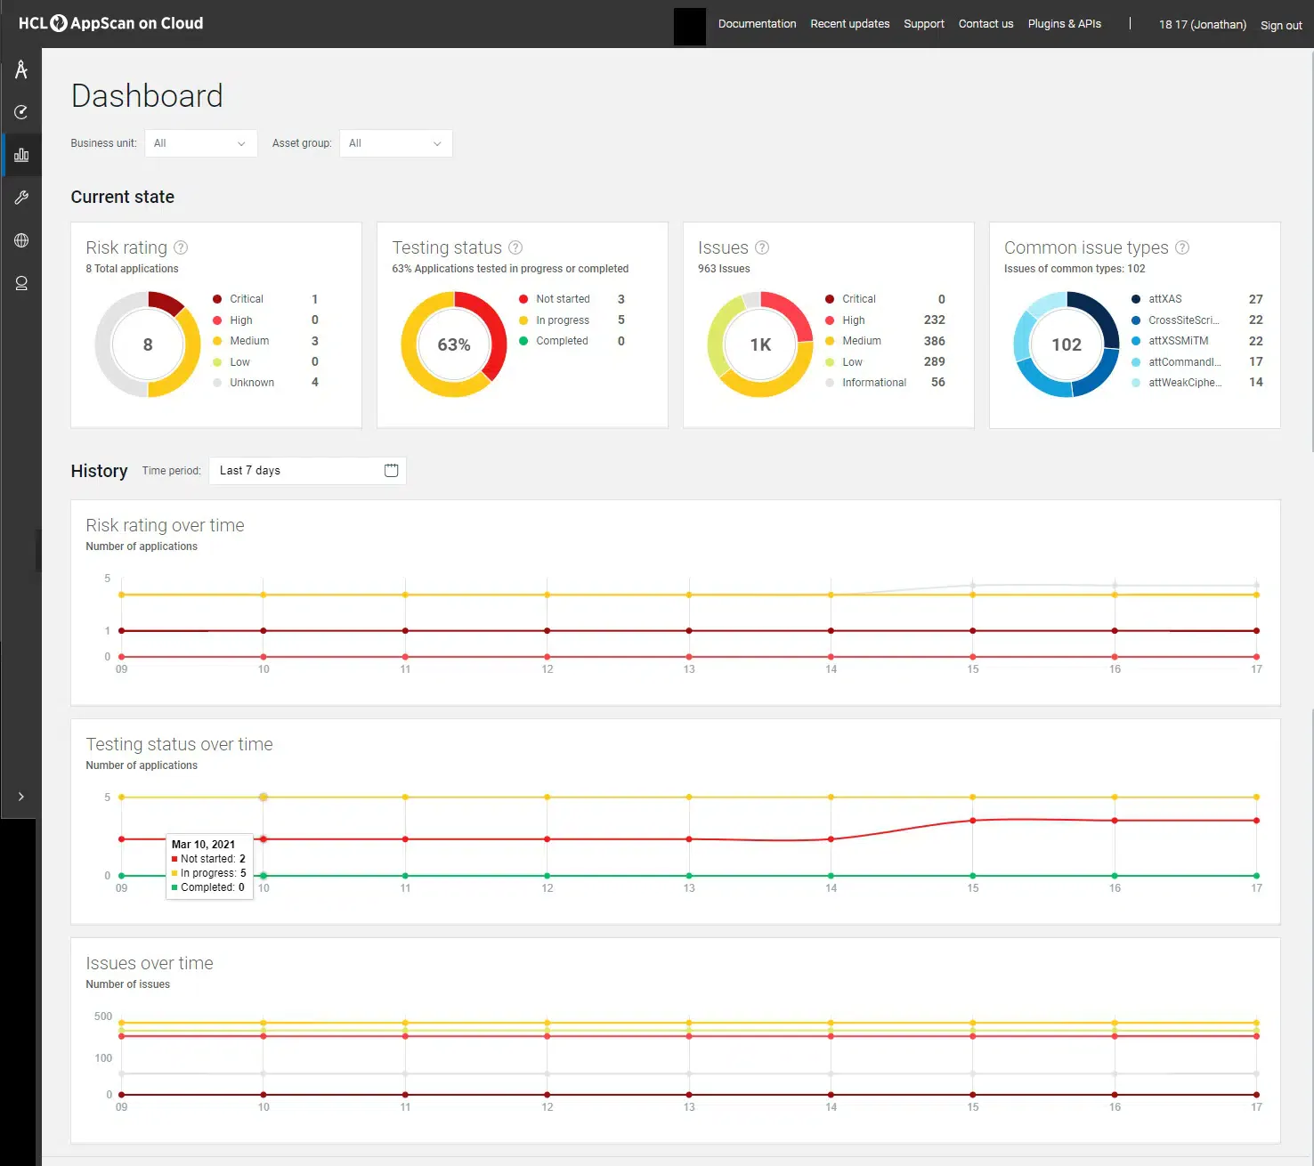Click the Sign out link
The height and width of the screenshot is (1166, 1314).
1281,25
